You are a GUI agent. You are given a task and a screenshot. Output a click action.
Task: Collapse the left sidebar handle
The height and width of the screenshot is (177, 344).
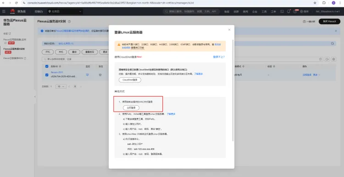(x=35, y=97)
